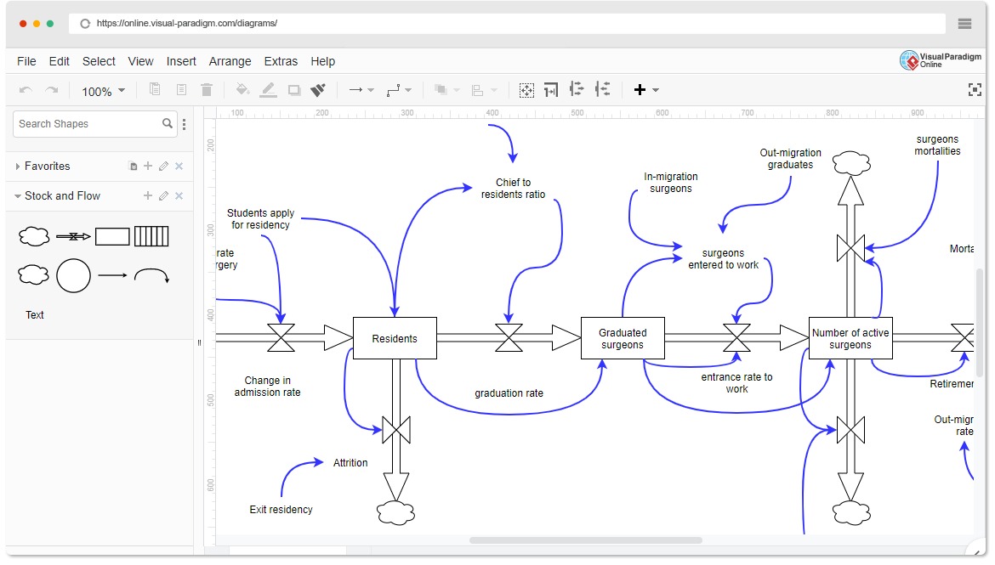995x565 pixels.
Task: Select the Line Color tool
Action: coord(268,89)
